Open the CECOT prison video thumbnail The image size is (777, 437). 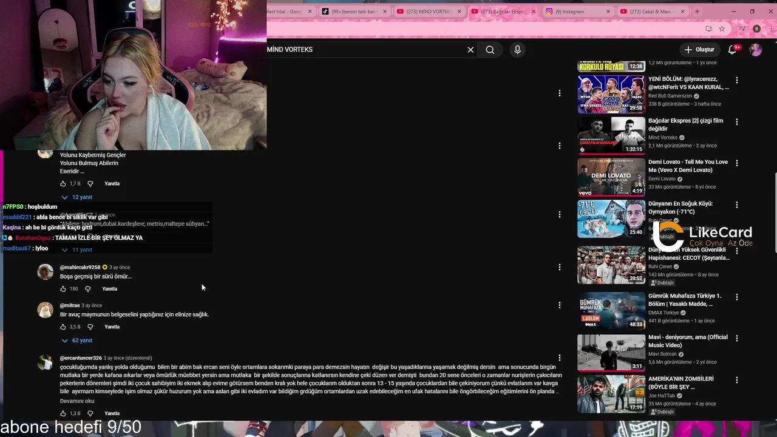[611, 265]
